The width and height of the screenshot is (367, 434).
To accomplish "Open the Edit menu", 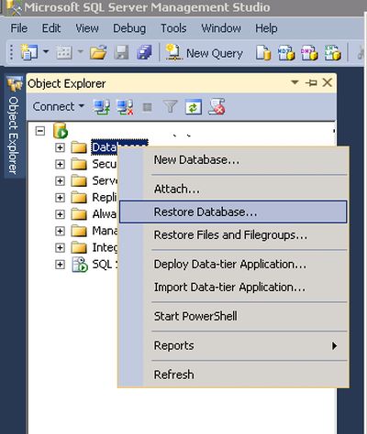I will (x=51, y=28).
